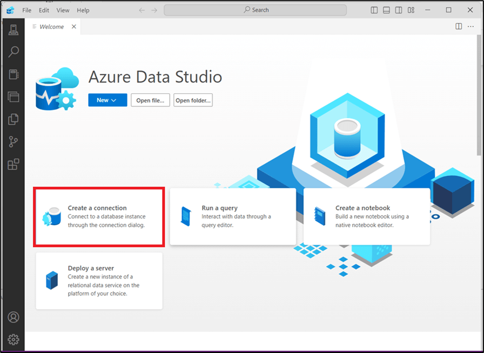Open the Notebooks view icon
Image resolution: width=484 pixels, height=353 pixels.
click(14, 74)
